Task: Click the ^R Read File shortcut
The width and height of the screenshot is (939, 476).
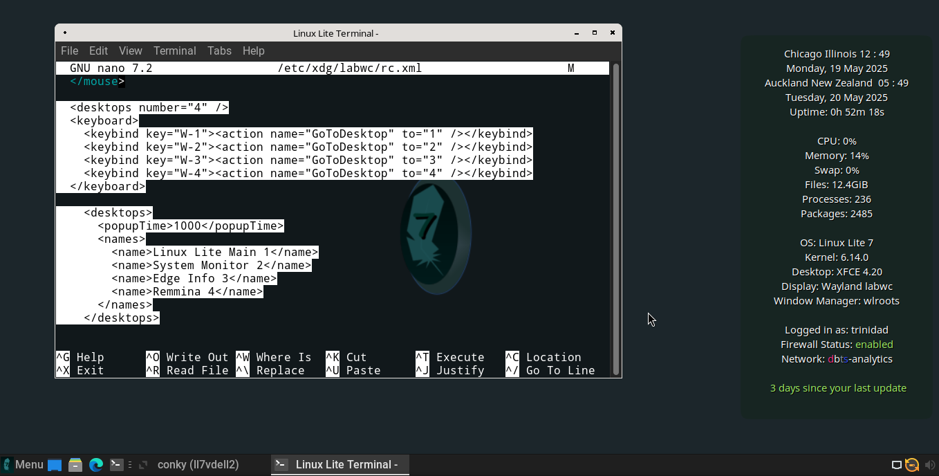Action: coord(187,370)
